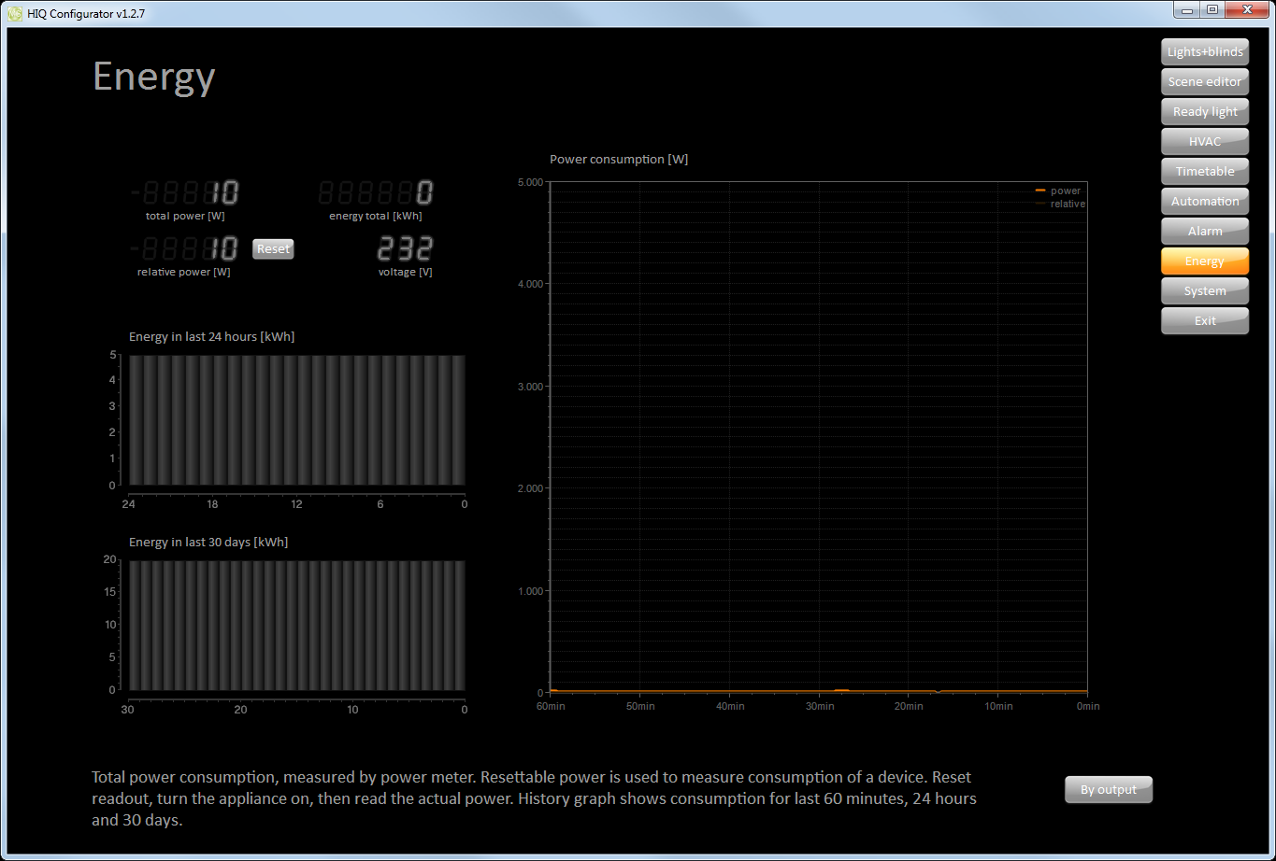Viewport: 1276px width, 861px height.
Task: Open the Lights+blinds page
Action: pyautogui.click(x=1204, y=52)
